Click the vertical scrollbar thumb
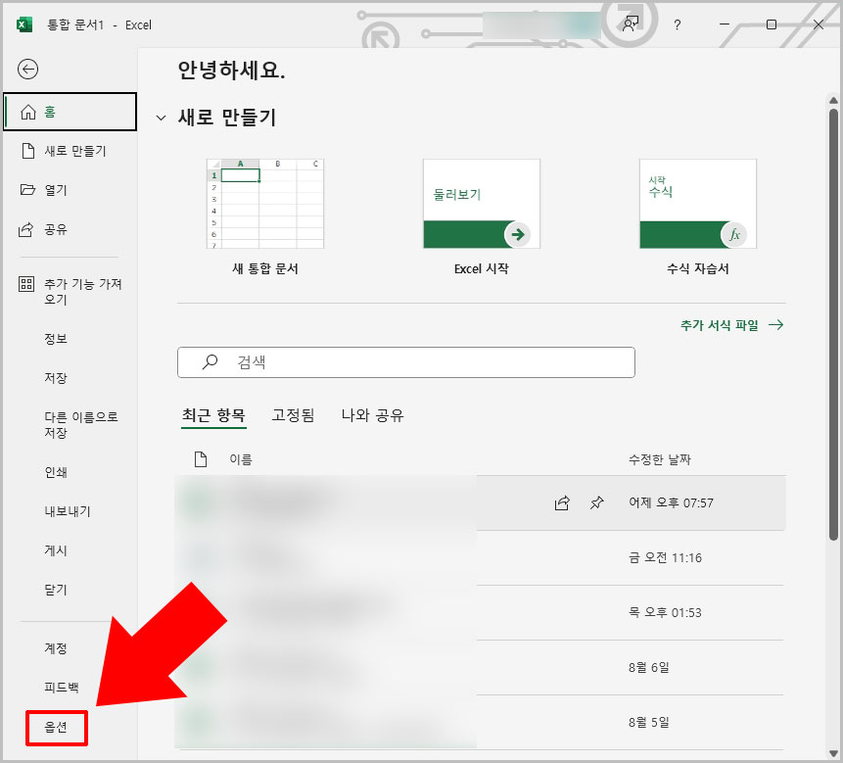Image resolution: width=843 pixels, height=763 pixels. pos(833,324)
